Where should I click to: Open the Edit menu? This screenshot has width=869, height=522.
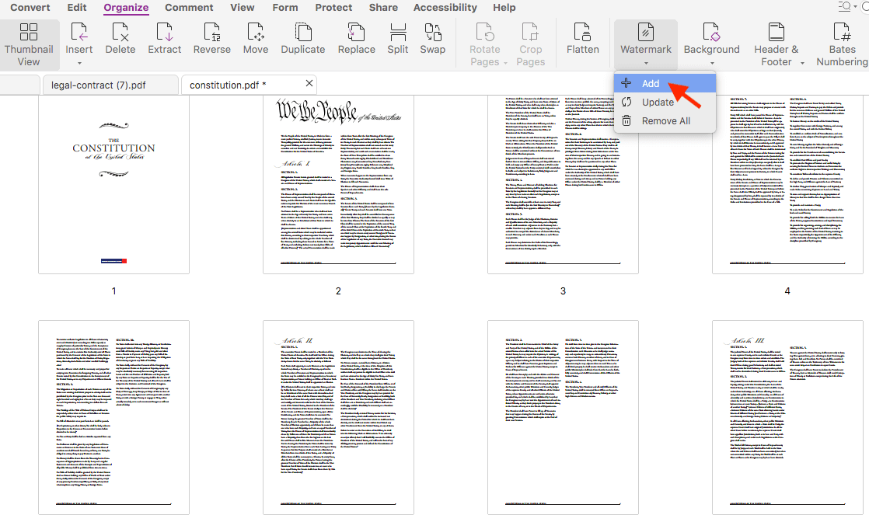point(77,7)
